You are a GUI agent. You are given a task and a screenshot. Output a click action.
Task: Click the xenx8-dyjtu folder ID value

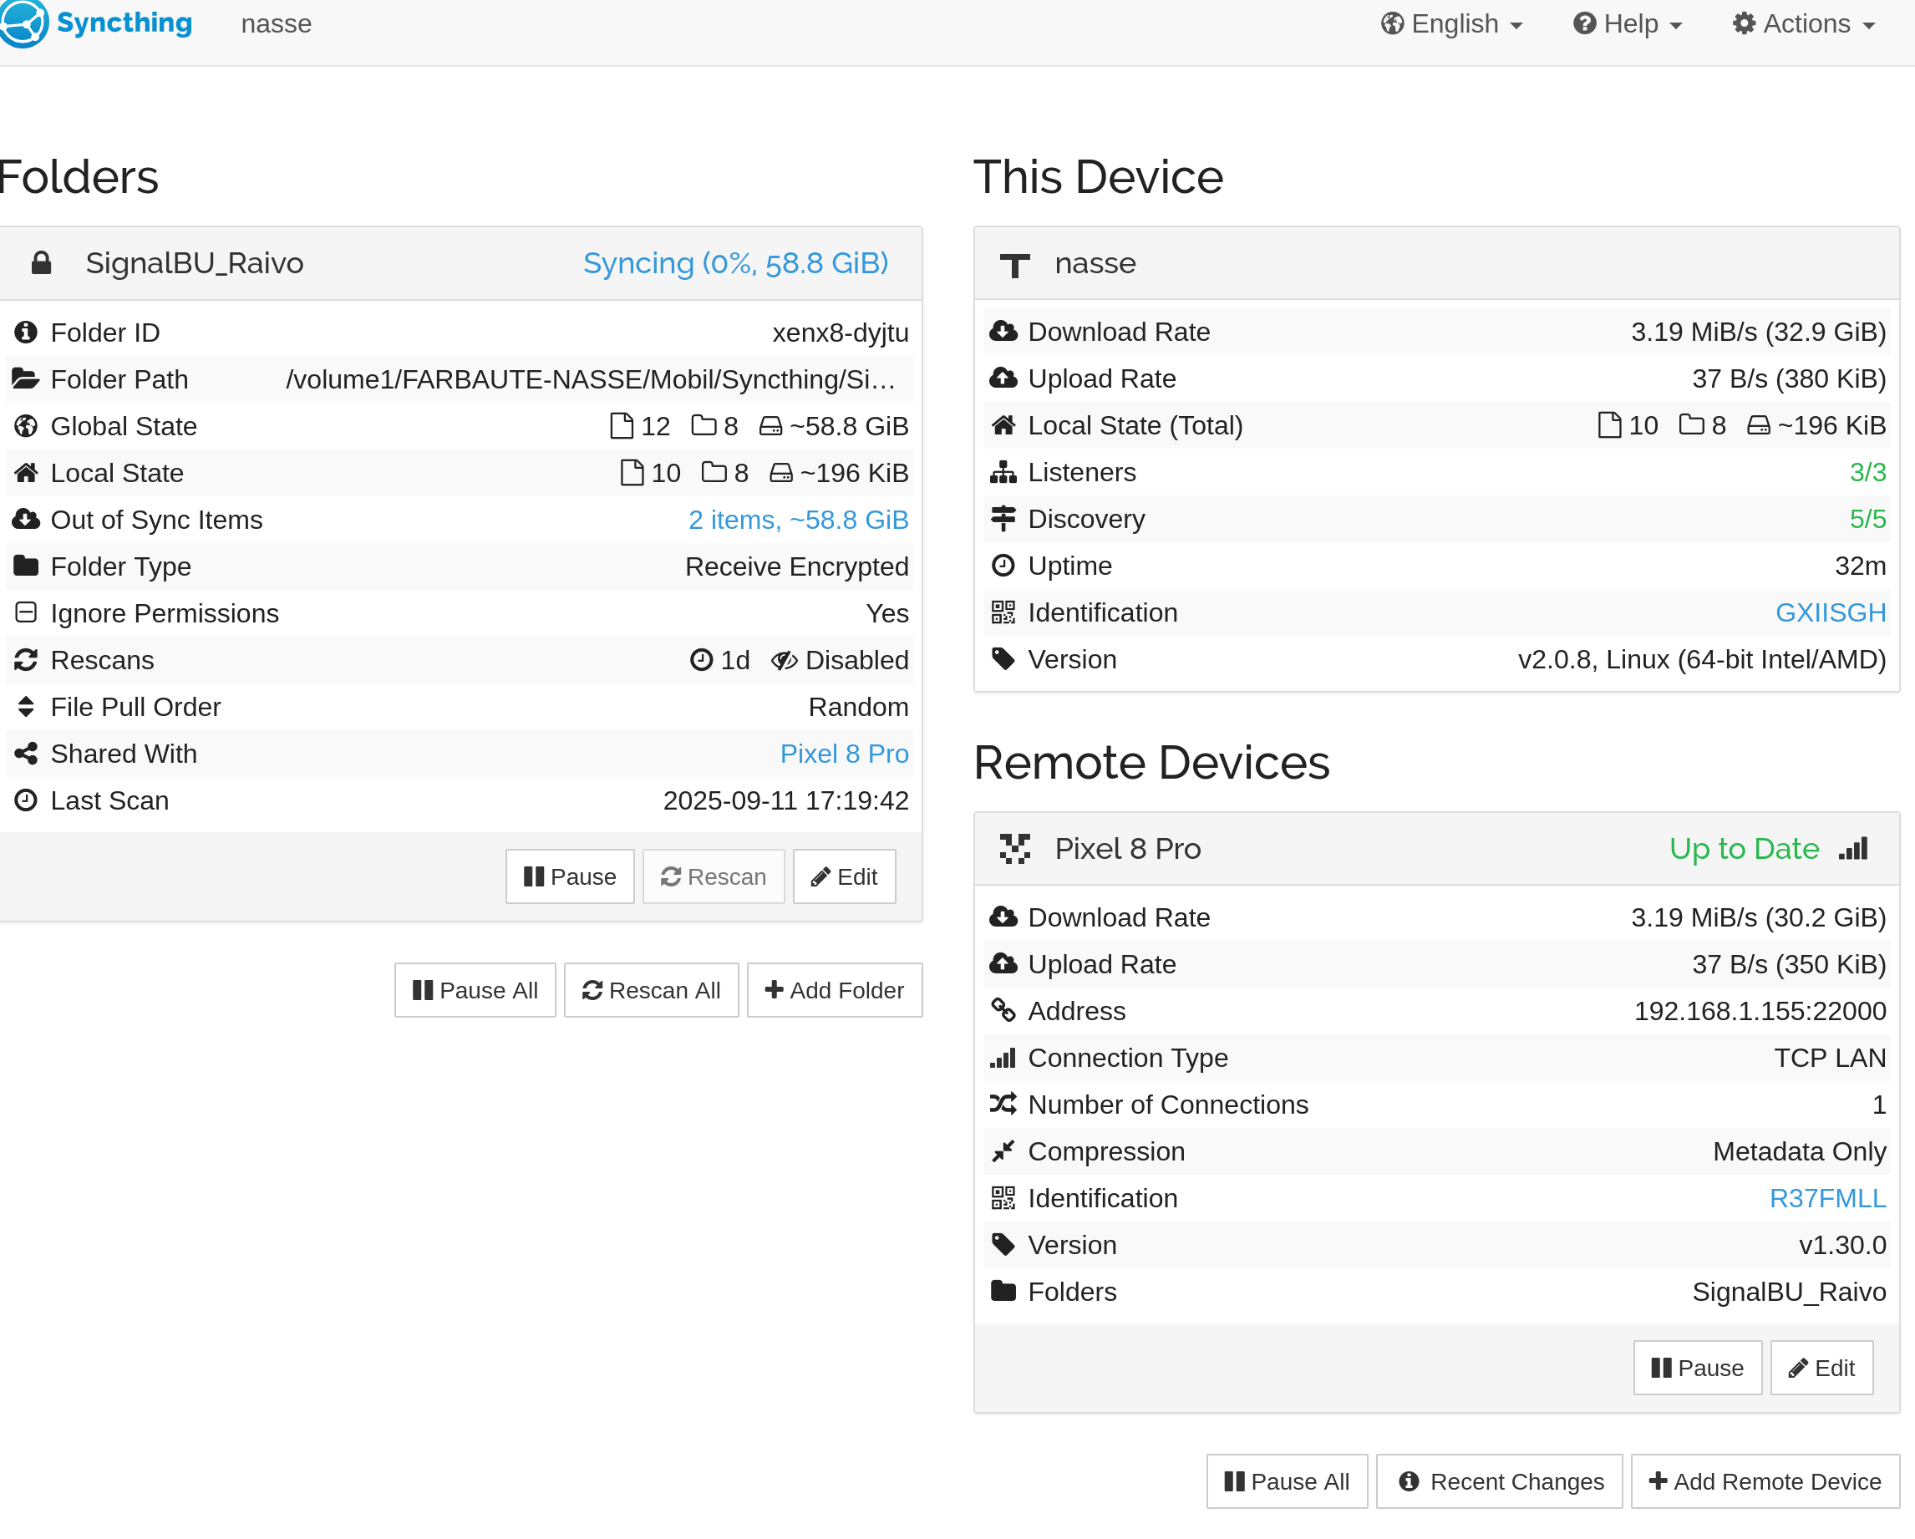coord(841,333)
